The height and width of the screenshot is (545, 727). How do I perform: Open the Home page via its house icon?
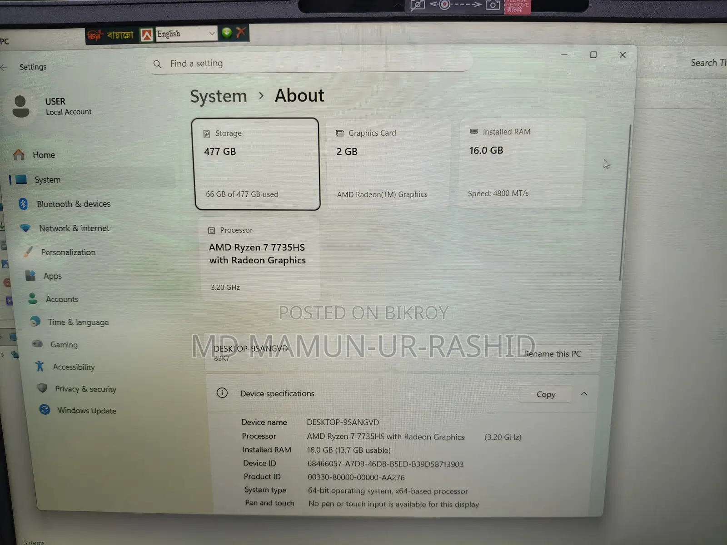[19, 155]
